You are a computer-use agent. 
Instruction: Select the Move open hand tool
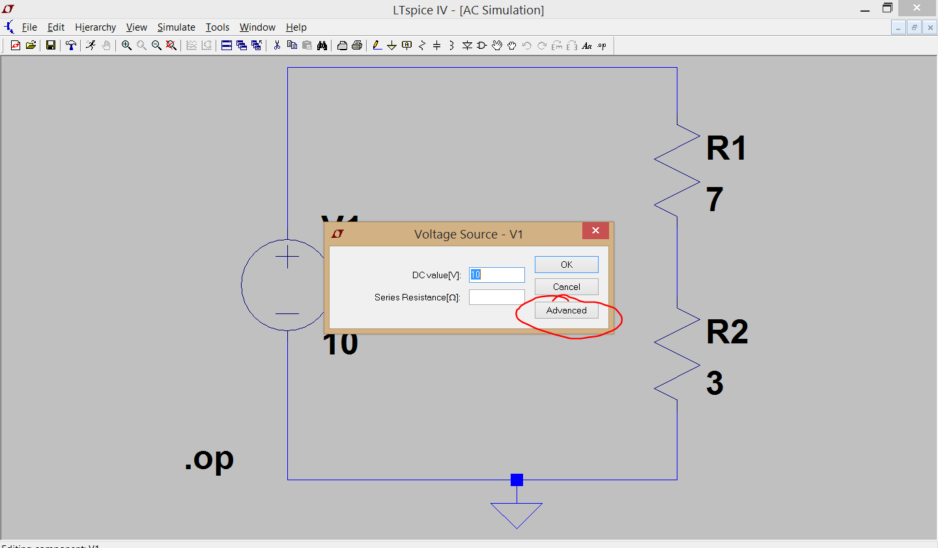[497, 46]
